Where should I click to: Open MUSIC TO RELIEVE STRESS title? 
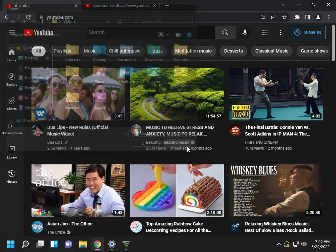pyautogui.click(x=180, y=131)
